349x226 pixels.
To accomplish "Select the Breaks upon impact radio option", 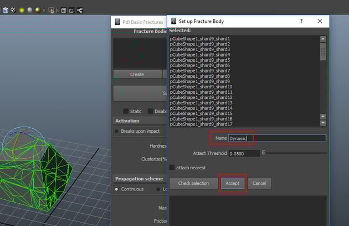I will coord(116,131).
